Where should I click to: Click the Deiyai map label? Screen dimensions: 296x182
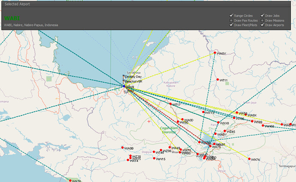coord(222,171)
